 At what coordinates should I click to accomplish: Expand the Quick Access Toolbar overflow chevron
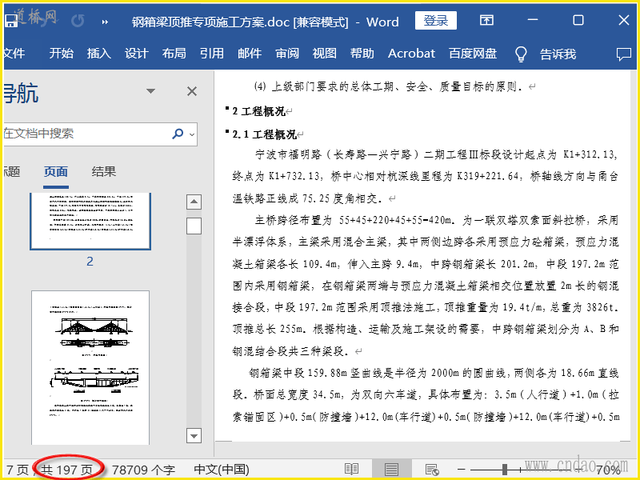105,22
